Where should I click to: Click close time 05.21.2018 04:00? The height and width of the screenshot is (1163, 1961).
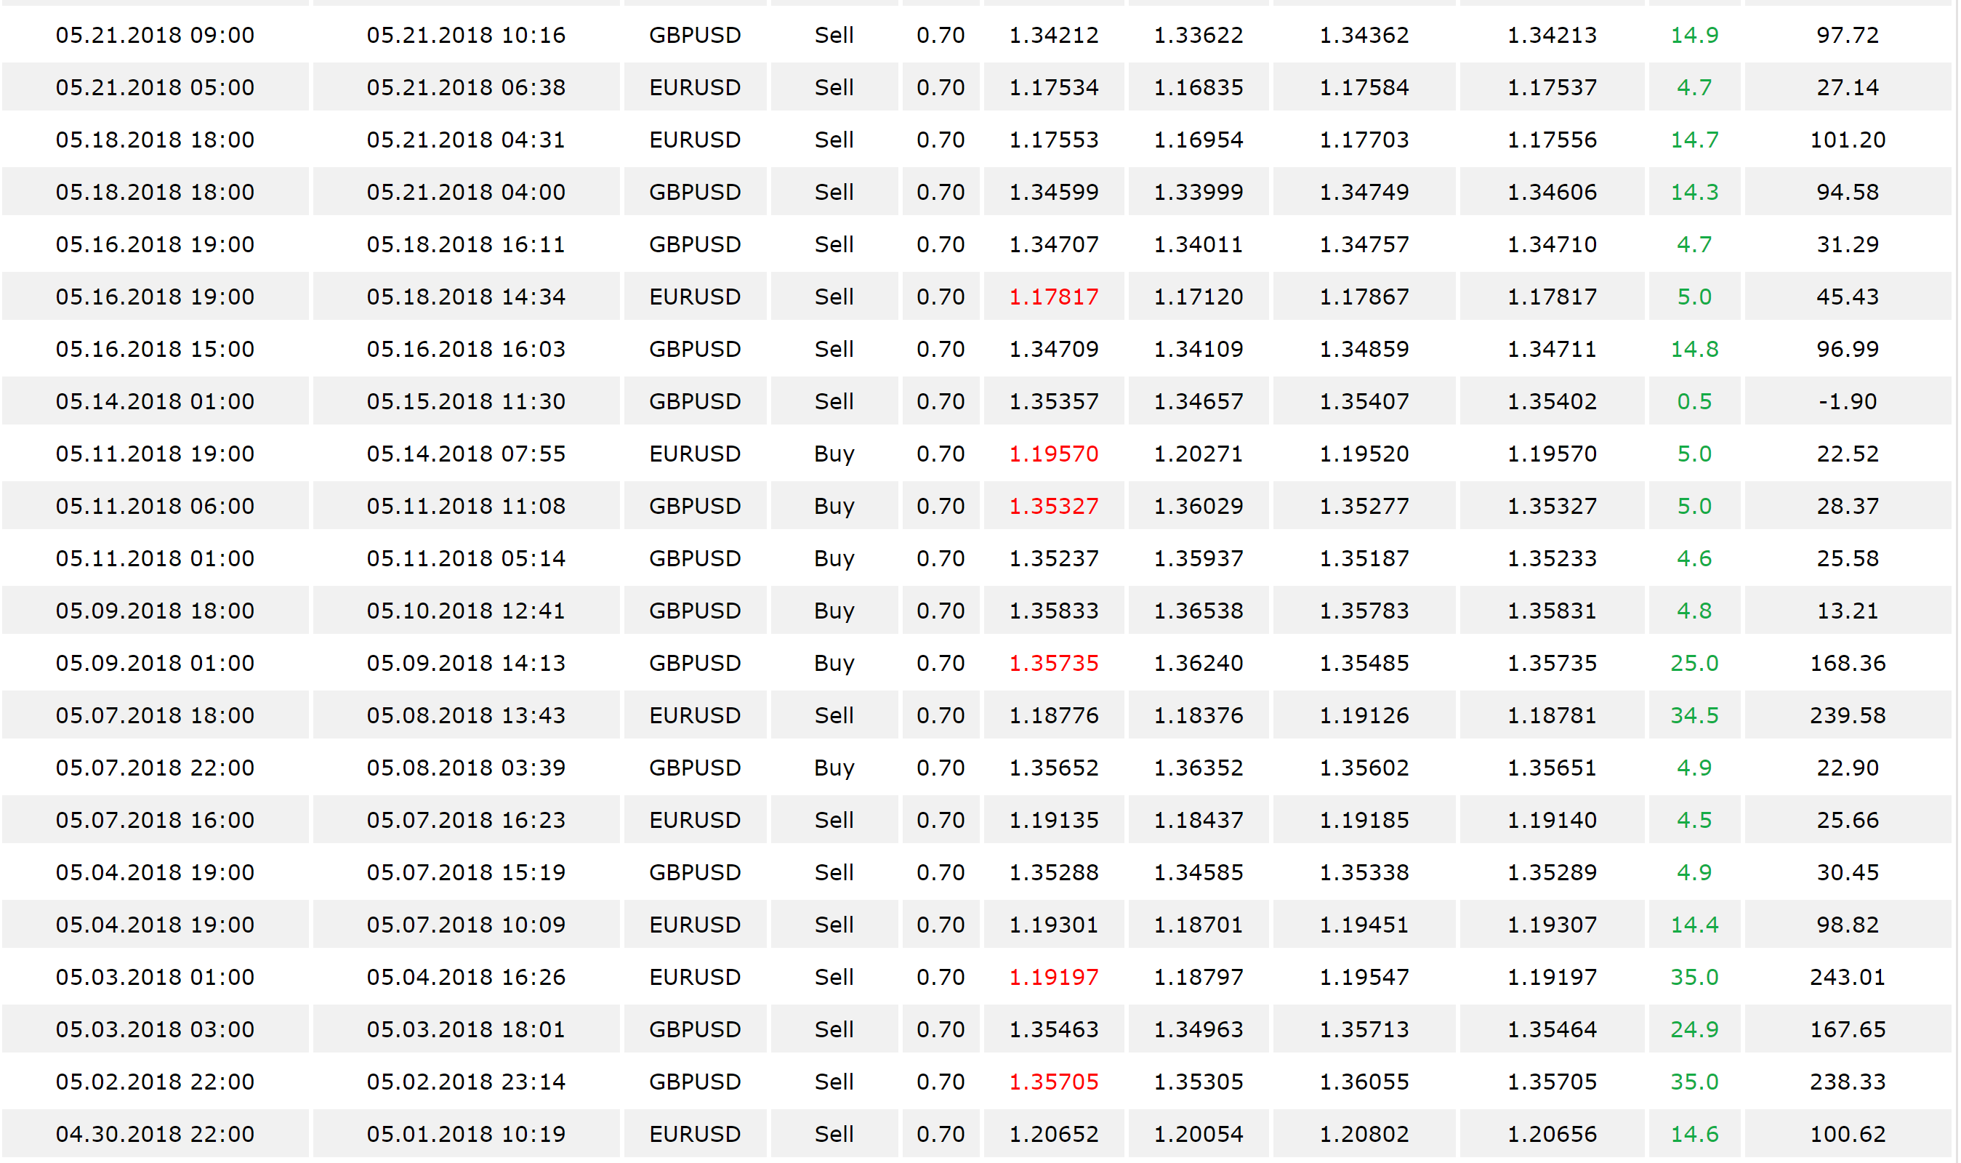466,192
